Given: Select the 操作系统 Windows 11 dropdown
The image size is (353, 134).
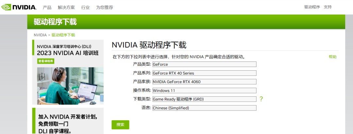Looking at the screenshot, I should (x=204, y=91).
